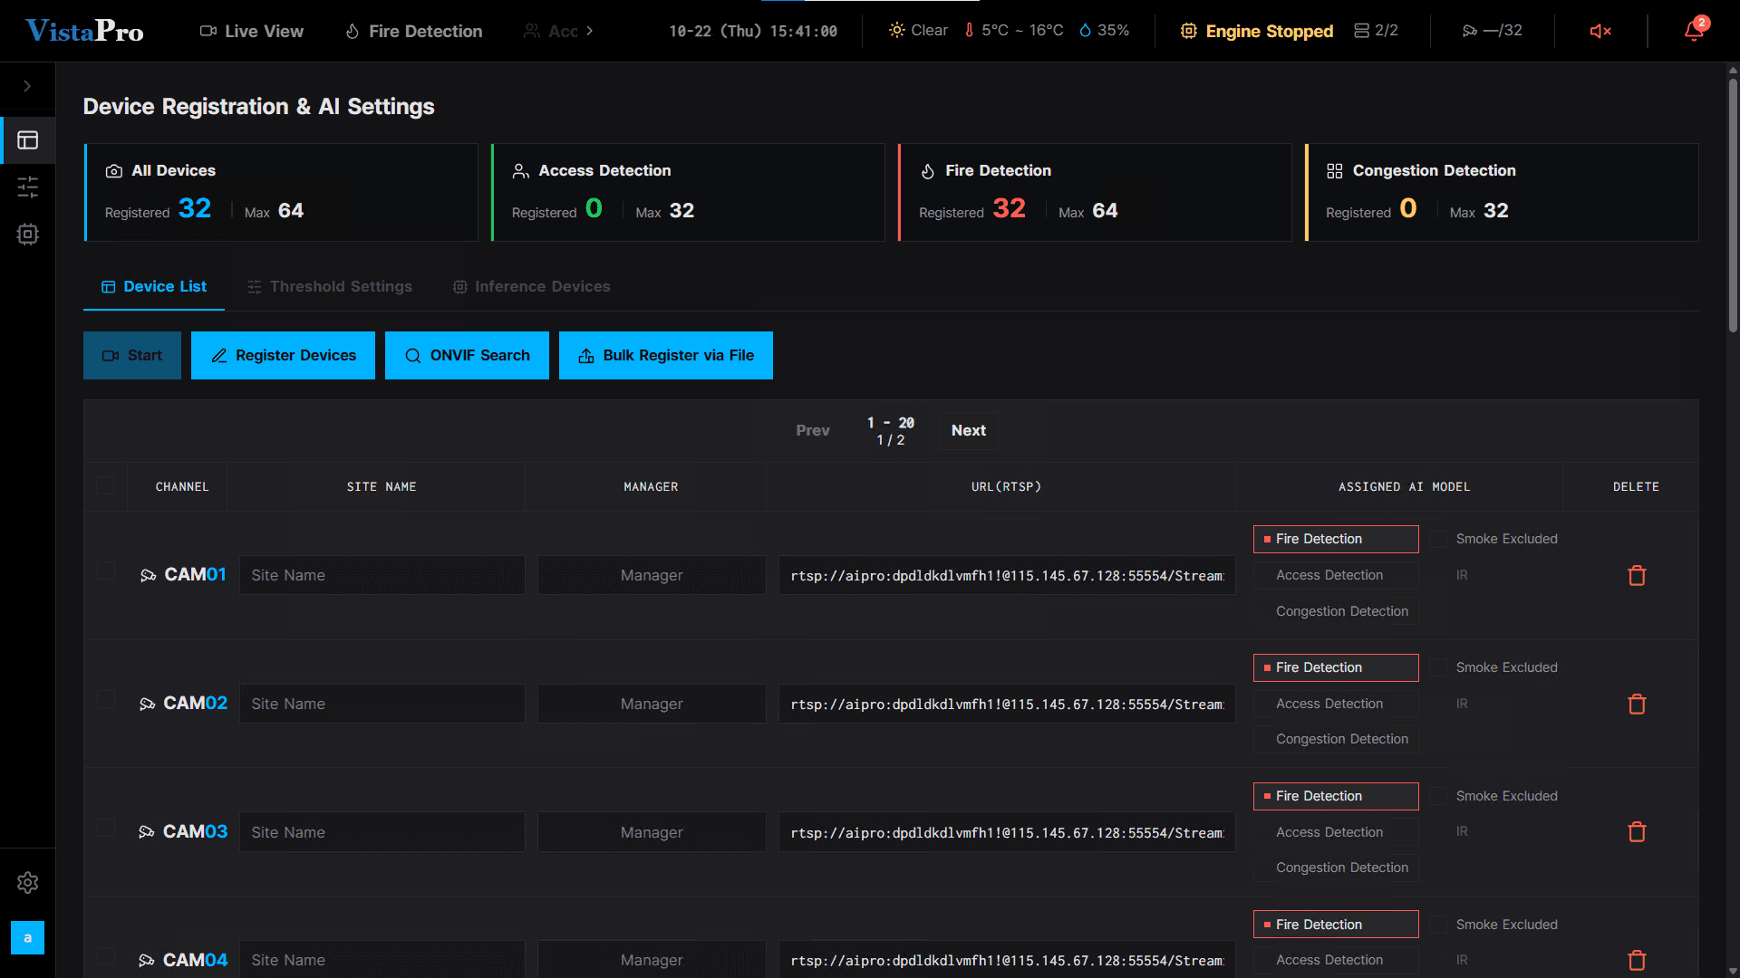Expand the left sidebar with chevron
1740x978 pixels.
click(27, 86)
